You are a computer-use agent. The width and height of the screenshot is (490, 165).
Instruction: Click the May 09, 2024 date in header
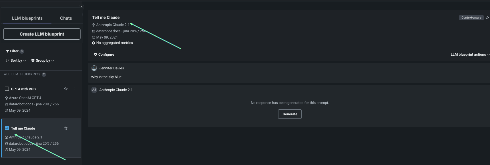(x=107, y=37)
